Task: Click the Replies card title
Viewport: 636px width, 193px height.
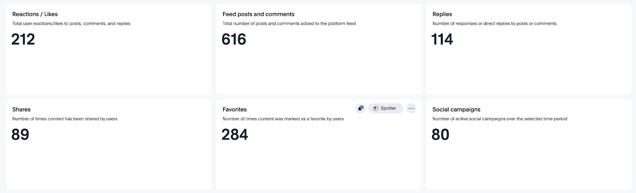Action: pyautogui.click(x=442, y=14)
